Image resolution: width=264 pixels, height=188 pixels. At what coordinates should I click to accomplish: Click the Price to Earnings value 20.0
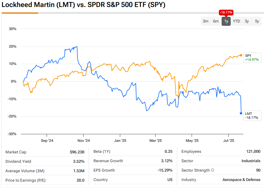[x=81, y=180]
